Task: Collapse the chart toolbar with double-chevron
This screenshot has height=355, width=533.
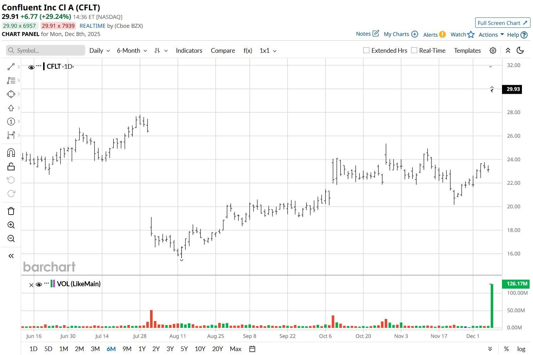Action: pos(508,51)
